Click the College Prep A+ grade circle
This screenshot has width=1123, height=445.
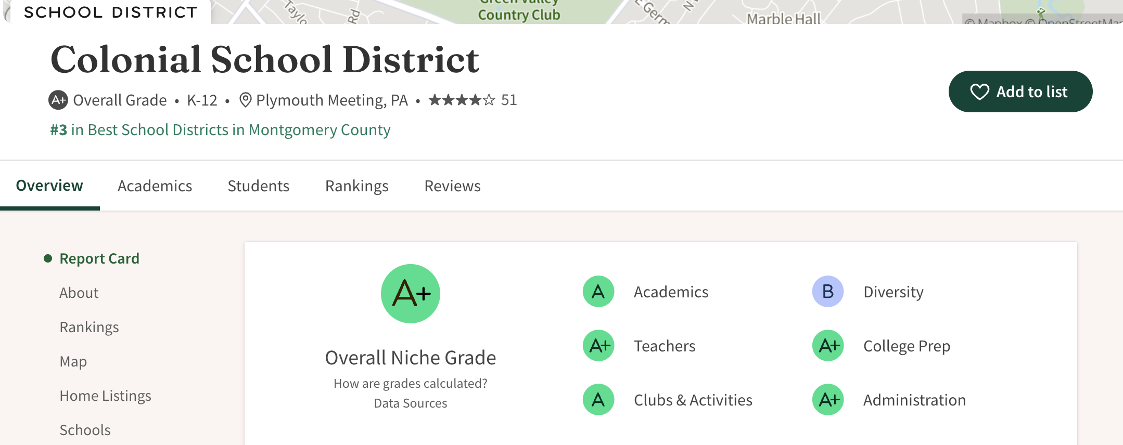point(827,346)
